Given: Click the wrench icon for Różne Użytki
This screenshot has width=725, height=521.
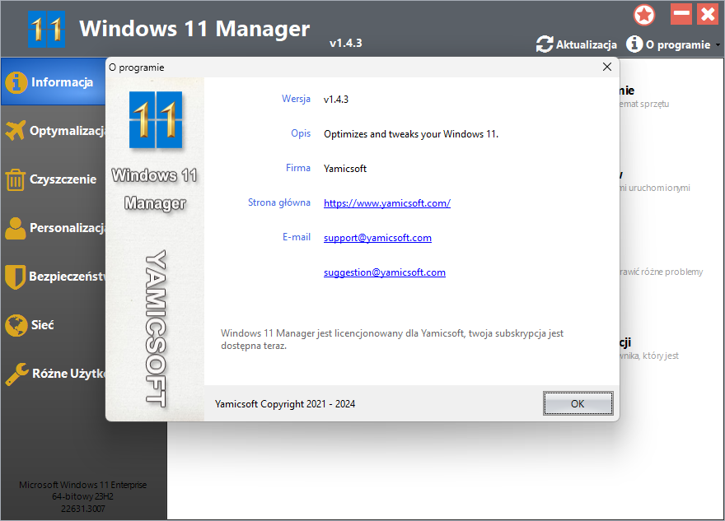Looking at the screenshot, I should (x=16, y=374).
